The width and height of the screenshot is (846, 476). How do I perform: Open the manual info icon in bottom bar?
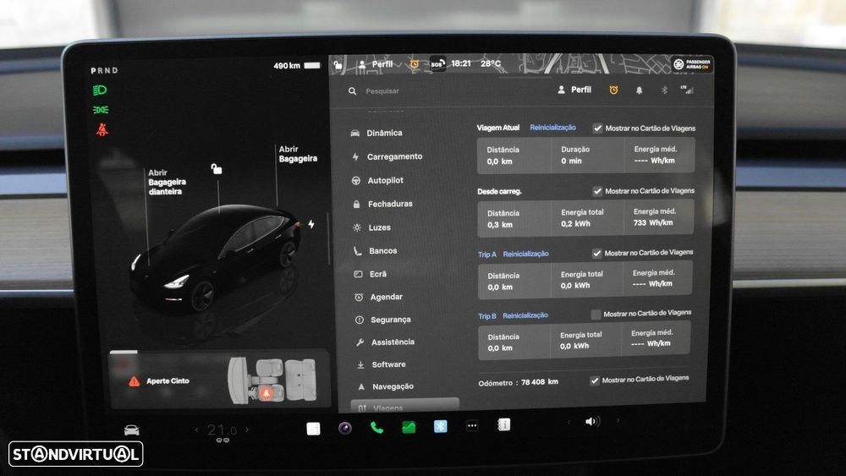pos(503,424)
